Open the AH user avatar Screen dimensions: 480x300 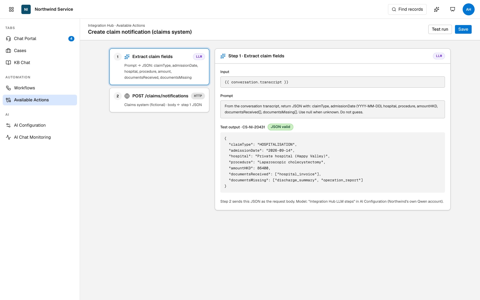[x=468, y=9]
